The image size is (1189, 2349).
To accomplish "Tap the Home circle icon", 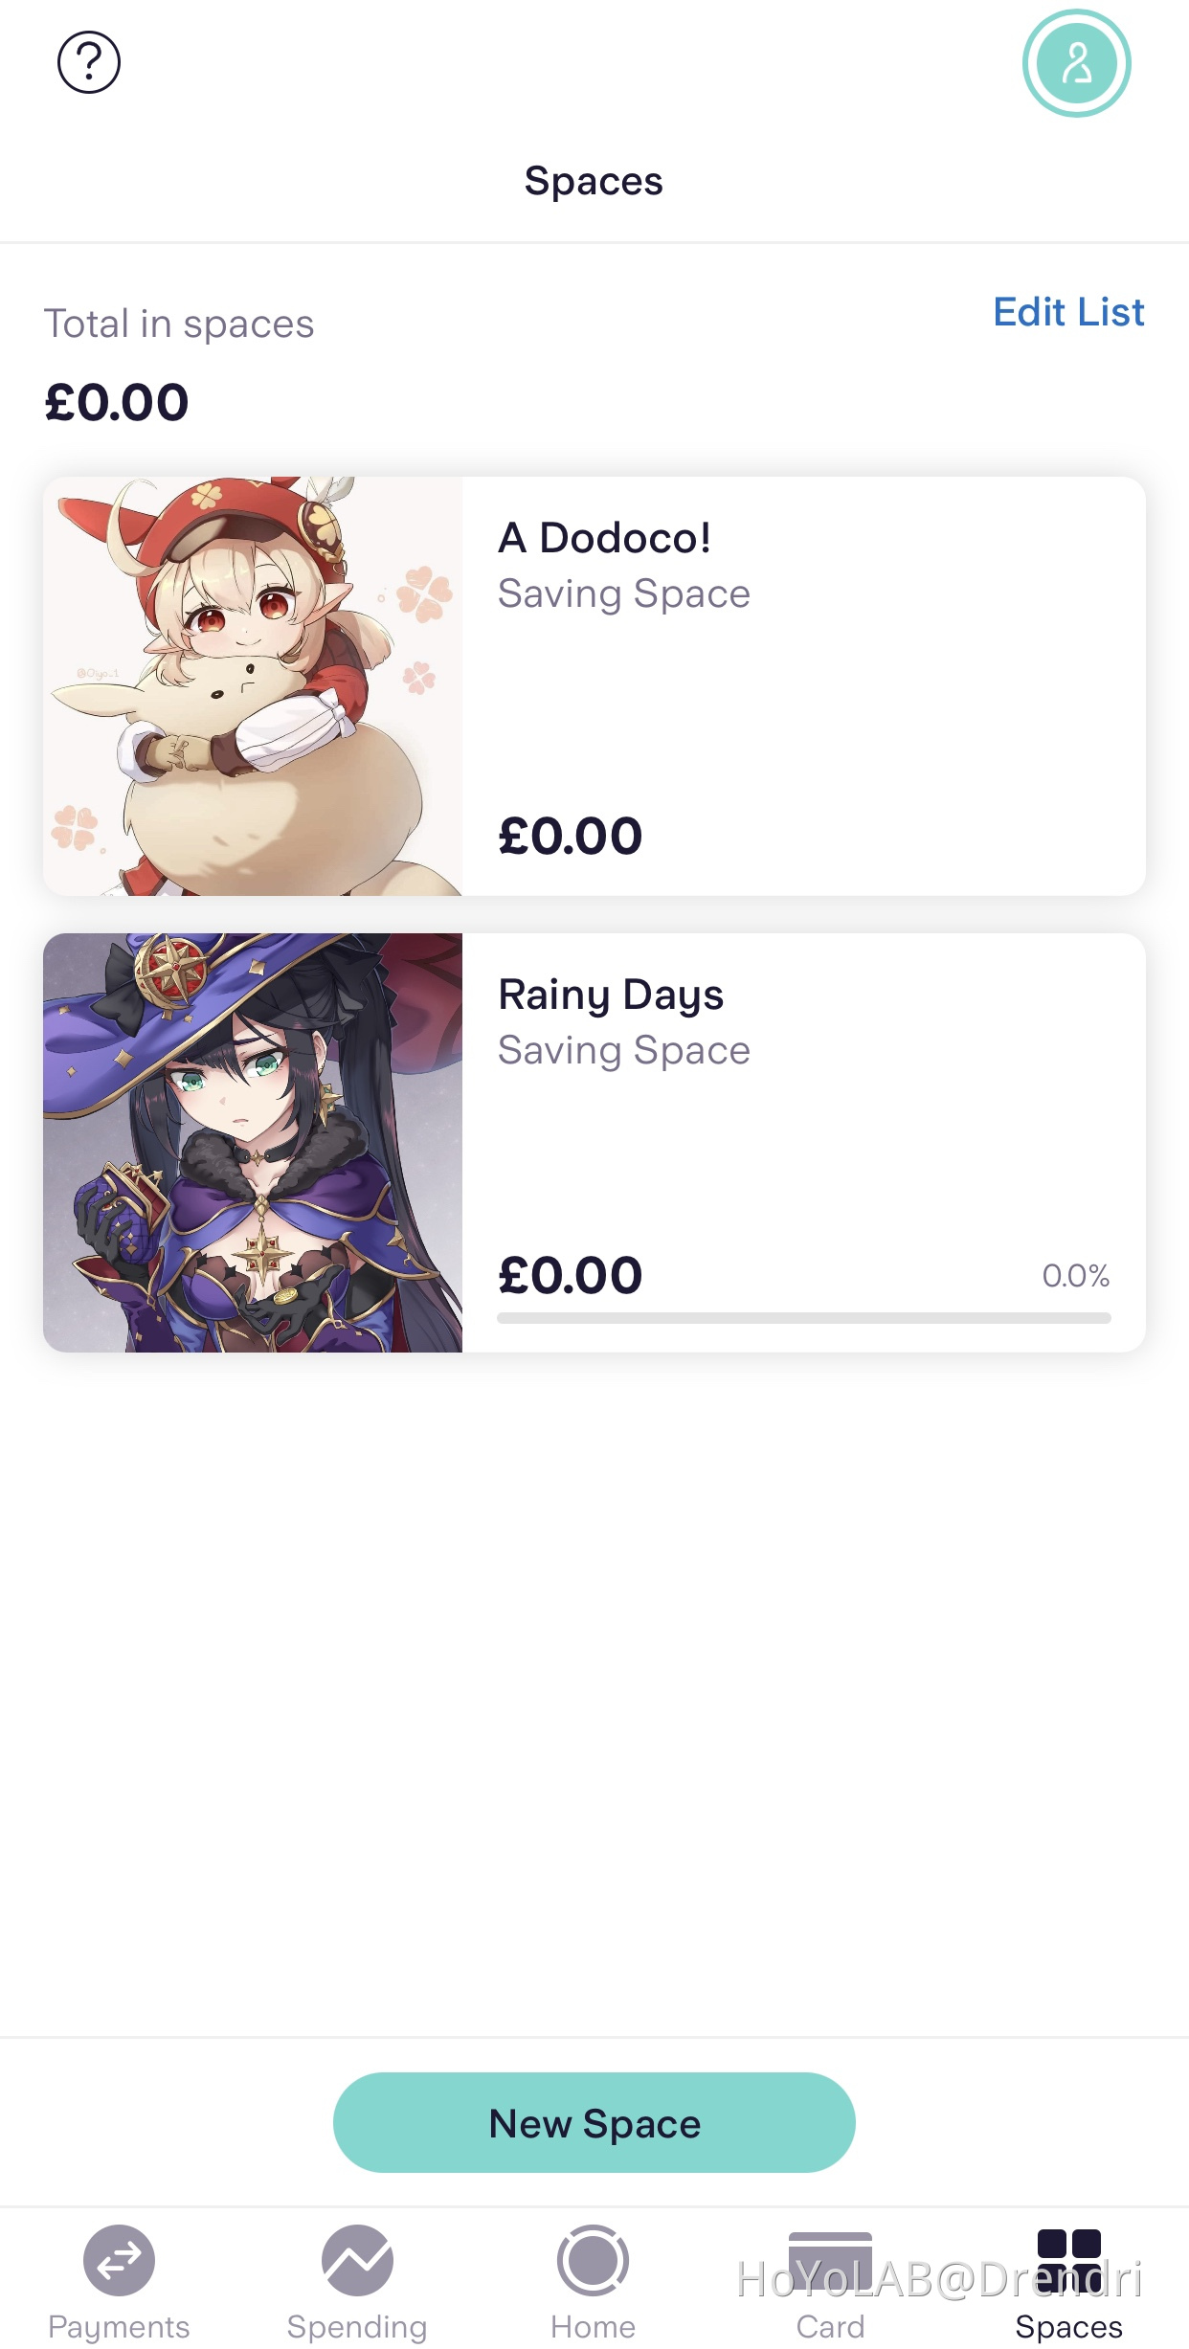I will 594,2260.
